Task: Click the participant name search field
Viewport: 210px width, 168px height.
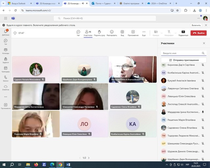Action: pyautogui.click(x=184, y=53)
